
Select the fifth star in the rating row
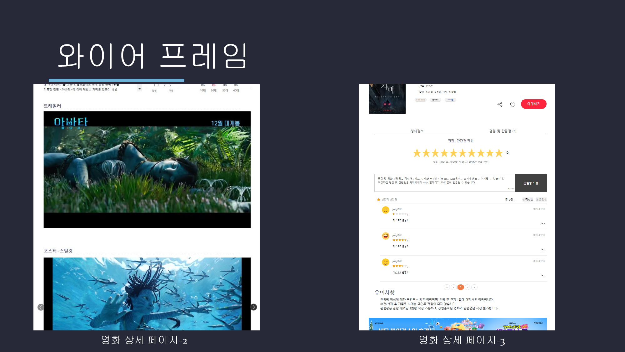[453, 153]
